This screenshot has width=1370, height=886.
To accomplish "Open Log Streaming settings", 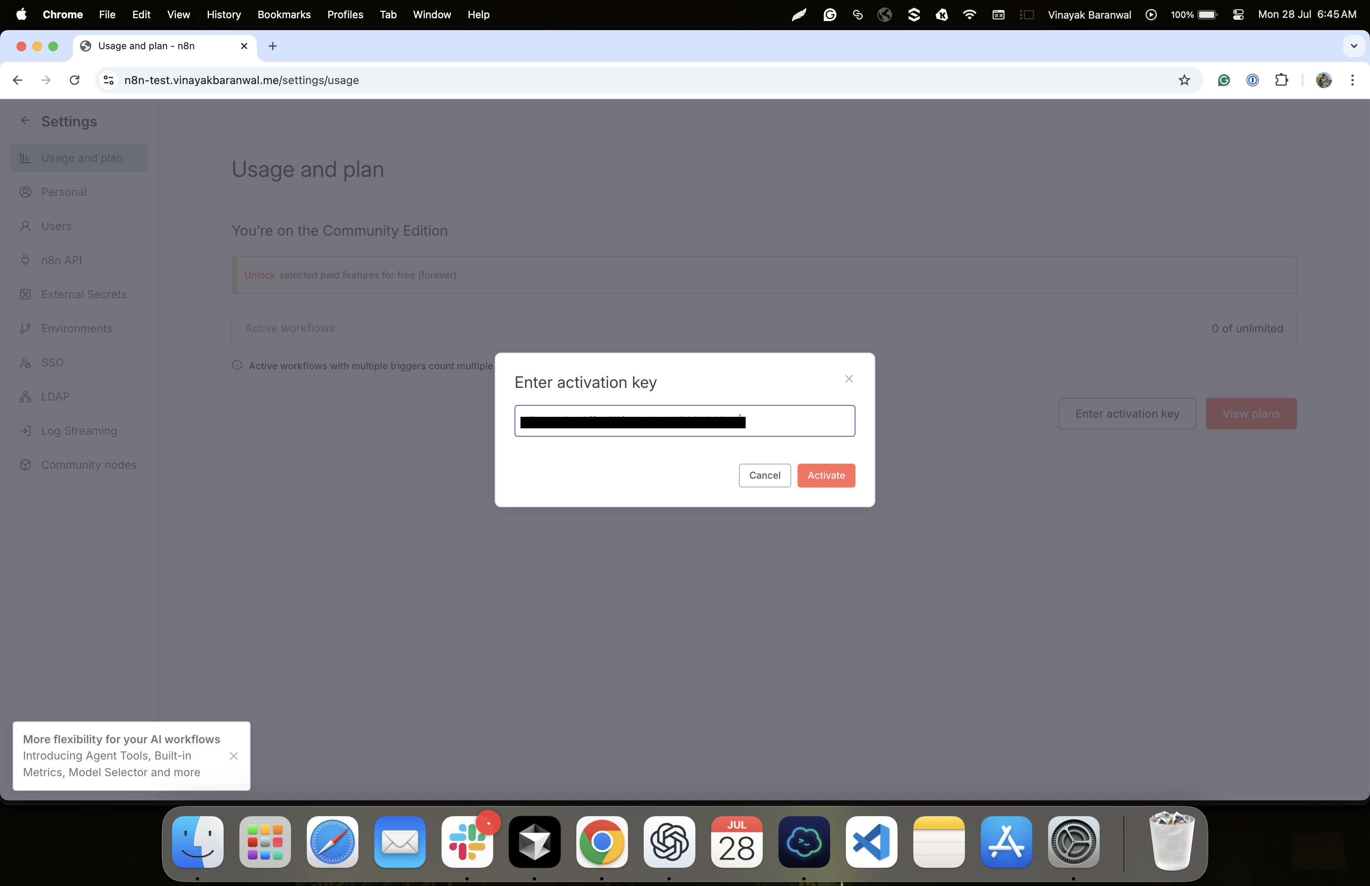I will coord(79,430).
